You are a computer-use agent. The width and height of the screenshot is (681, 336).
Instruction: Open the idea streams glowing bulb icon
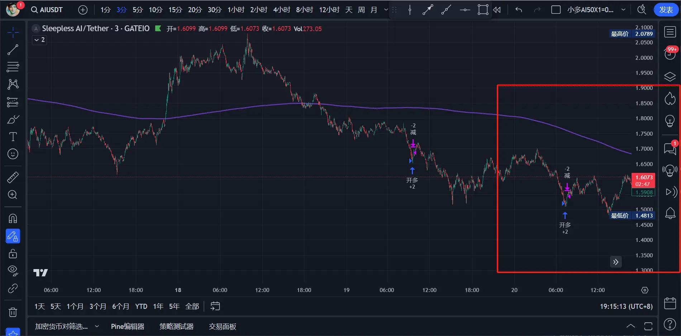point(670,171)
